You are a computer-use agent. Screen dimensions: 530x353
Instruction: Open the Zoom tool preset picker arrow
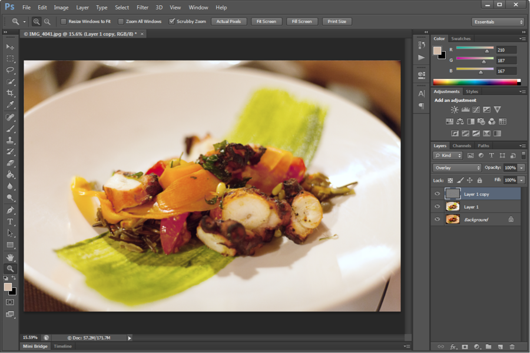coord(24,22)
